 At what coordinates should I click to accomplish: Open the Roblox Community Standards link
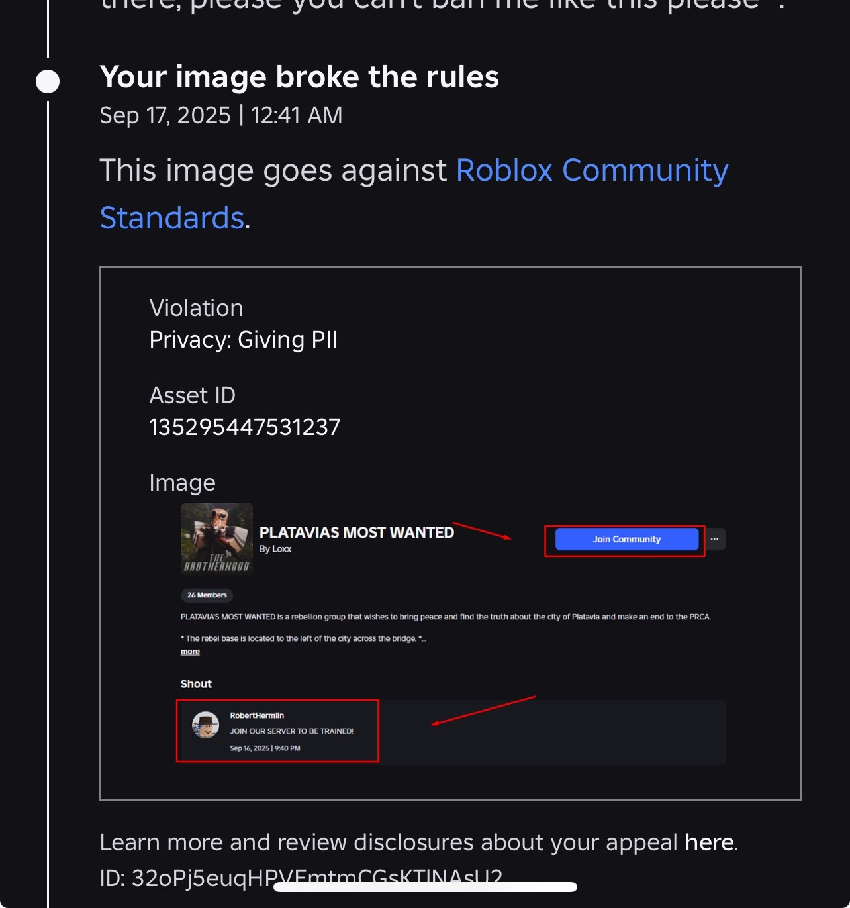point(591,170)
